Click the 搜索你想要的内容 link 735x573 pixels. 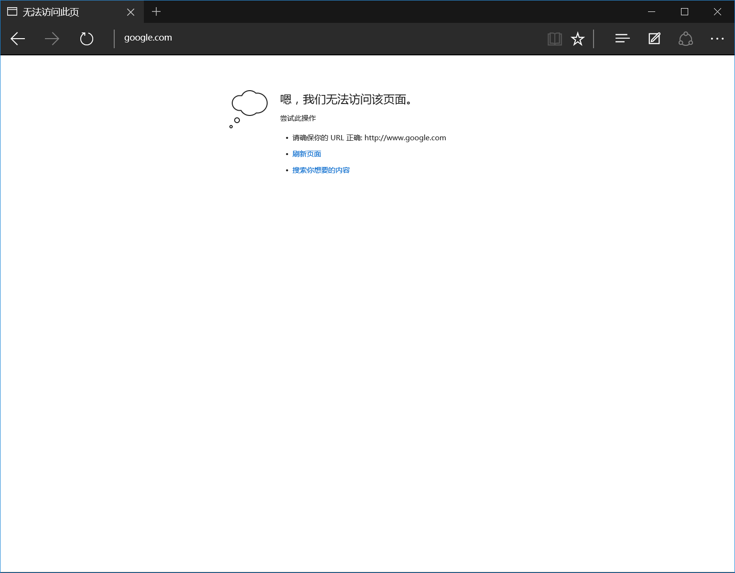tap(321, 170)
